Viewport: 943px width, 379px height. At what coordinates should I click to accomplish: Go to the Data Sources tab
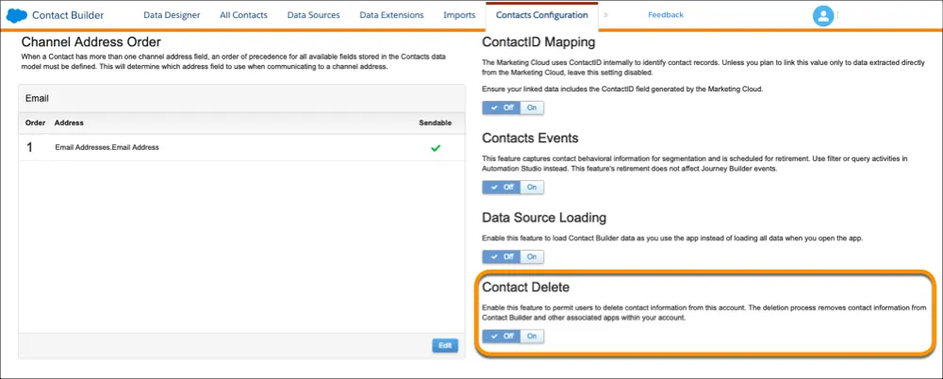(x=313, y=15)
